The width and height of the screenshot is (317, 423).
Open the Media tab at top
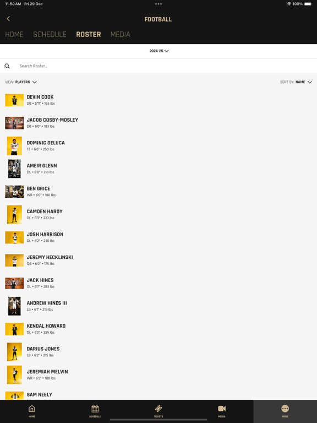(120, 34)
